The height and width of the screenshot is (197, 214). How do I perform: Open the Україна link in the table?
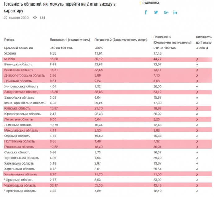10,53
